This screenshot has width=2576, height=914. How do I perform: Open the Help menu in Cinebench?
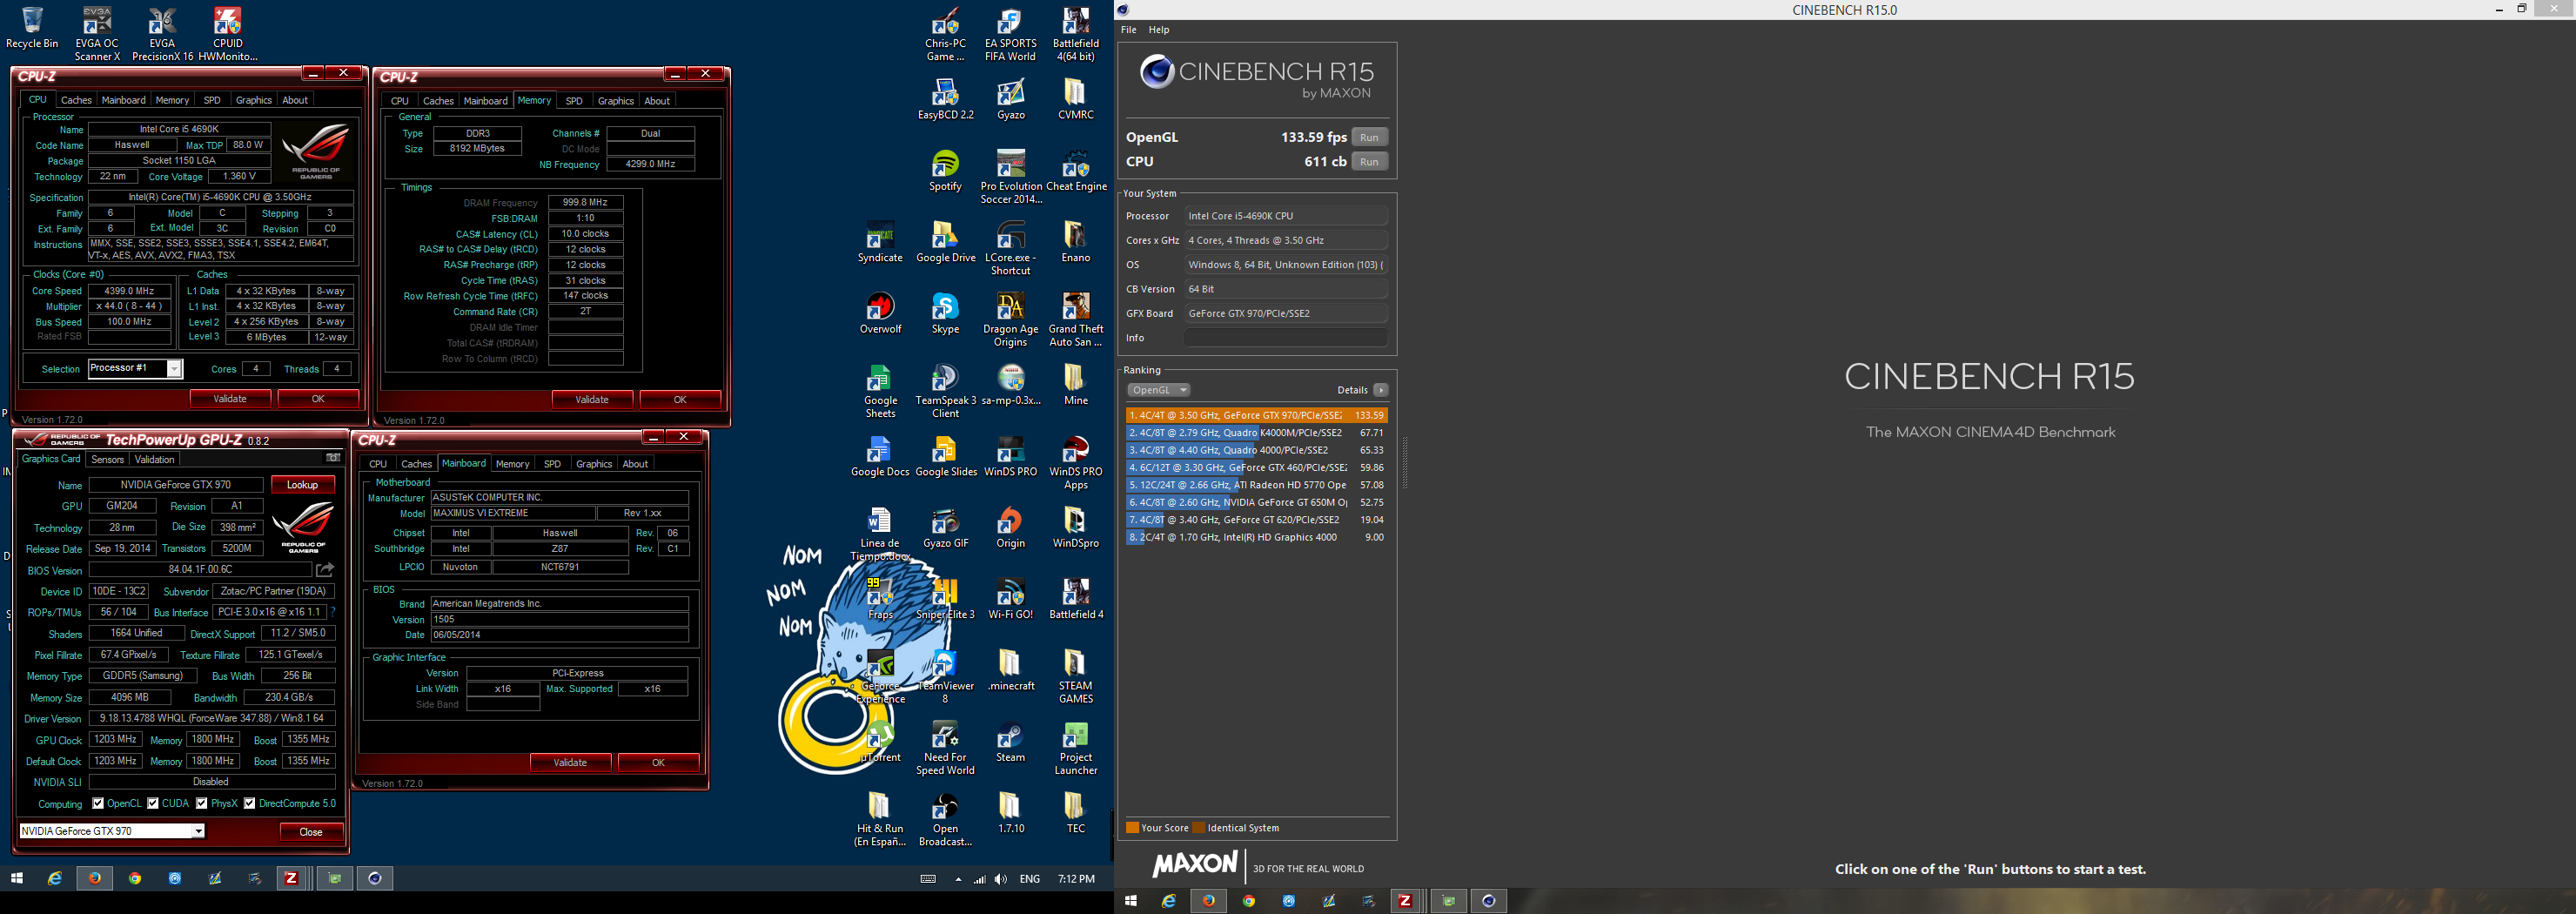pyautogui.click(x=1158, y=30)
